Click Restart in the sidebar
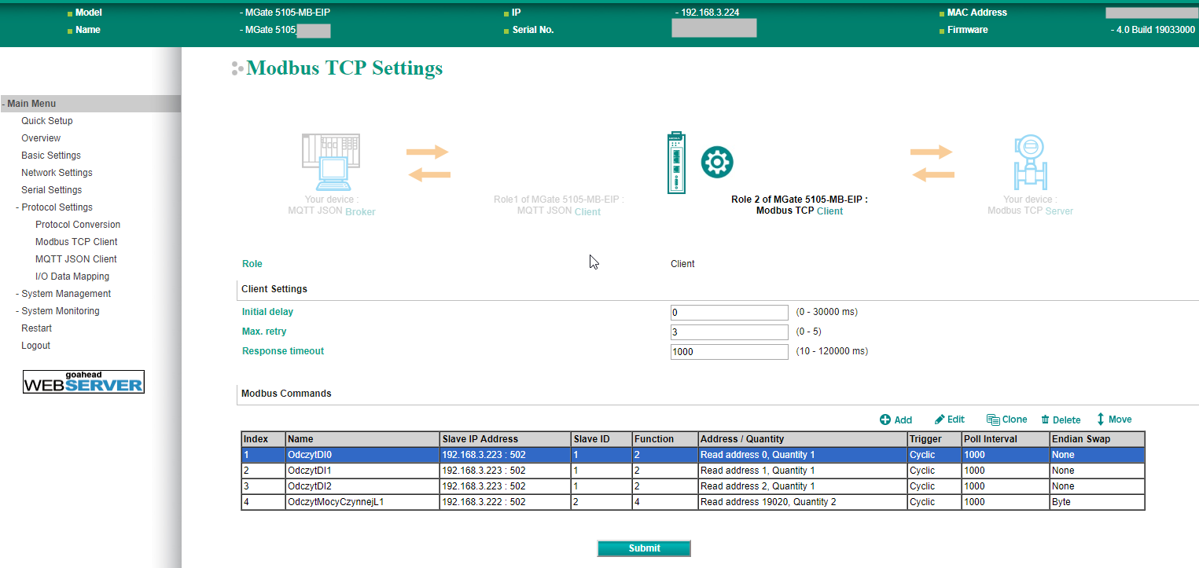This screenshot has width=1199, height=568. tap(37, 328)
